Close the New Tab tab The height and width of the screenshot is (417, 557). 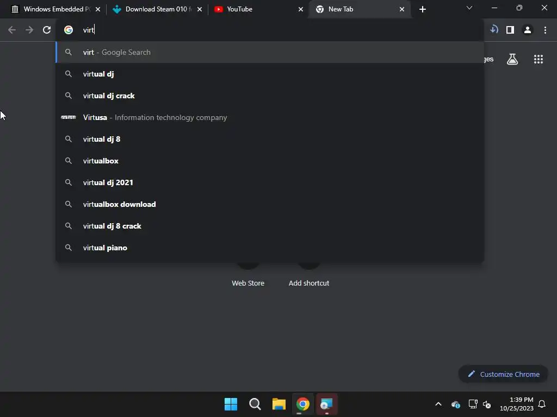402,9
